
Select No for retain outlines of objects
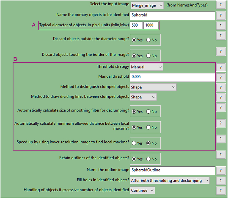tap(152, 159)
